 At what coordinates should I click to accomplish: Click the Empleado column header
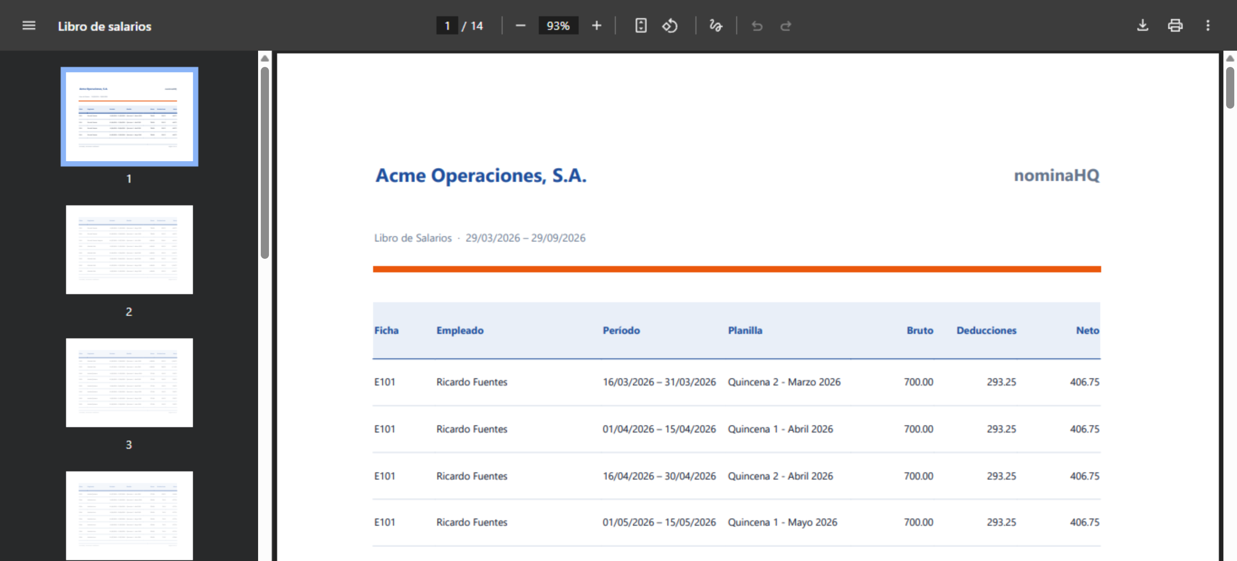(x=460, y=330)
